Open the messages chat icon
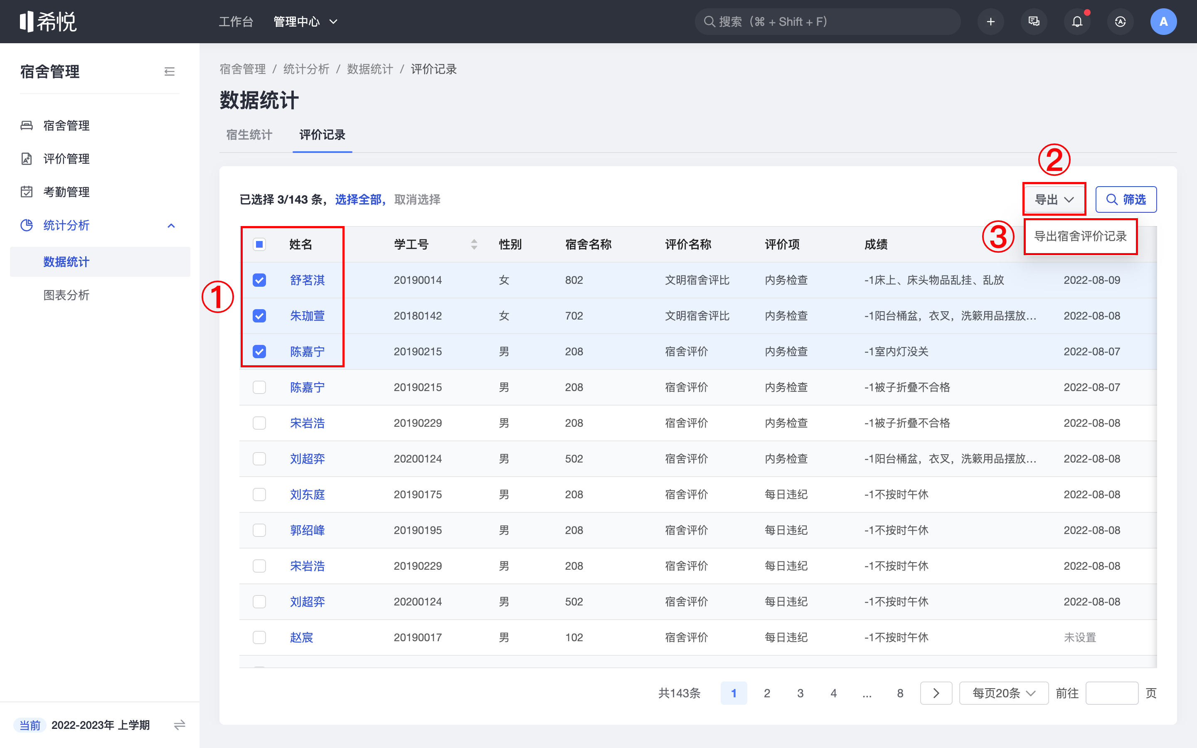 tap(1034, 22)
